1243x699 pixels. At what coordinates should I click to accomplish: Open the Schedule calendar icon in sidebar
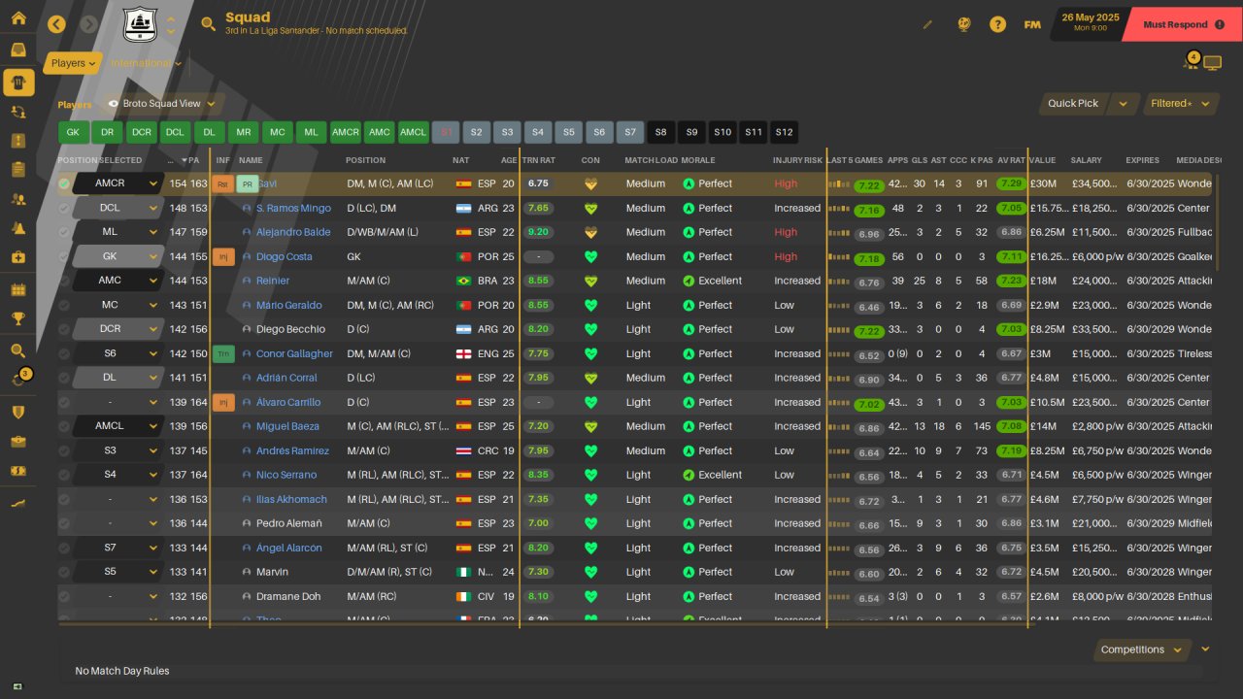[x=18, y=289]
